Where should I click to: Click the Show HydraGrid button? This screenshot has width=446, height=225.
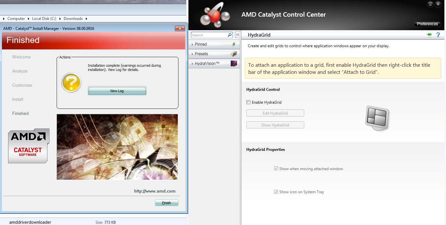(x=275, y=125)
